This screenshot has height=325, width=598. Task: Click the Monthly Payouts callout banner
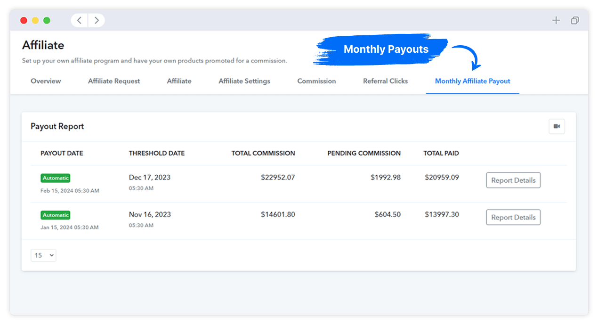(x=386, y=49)
